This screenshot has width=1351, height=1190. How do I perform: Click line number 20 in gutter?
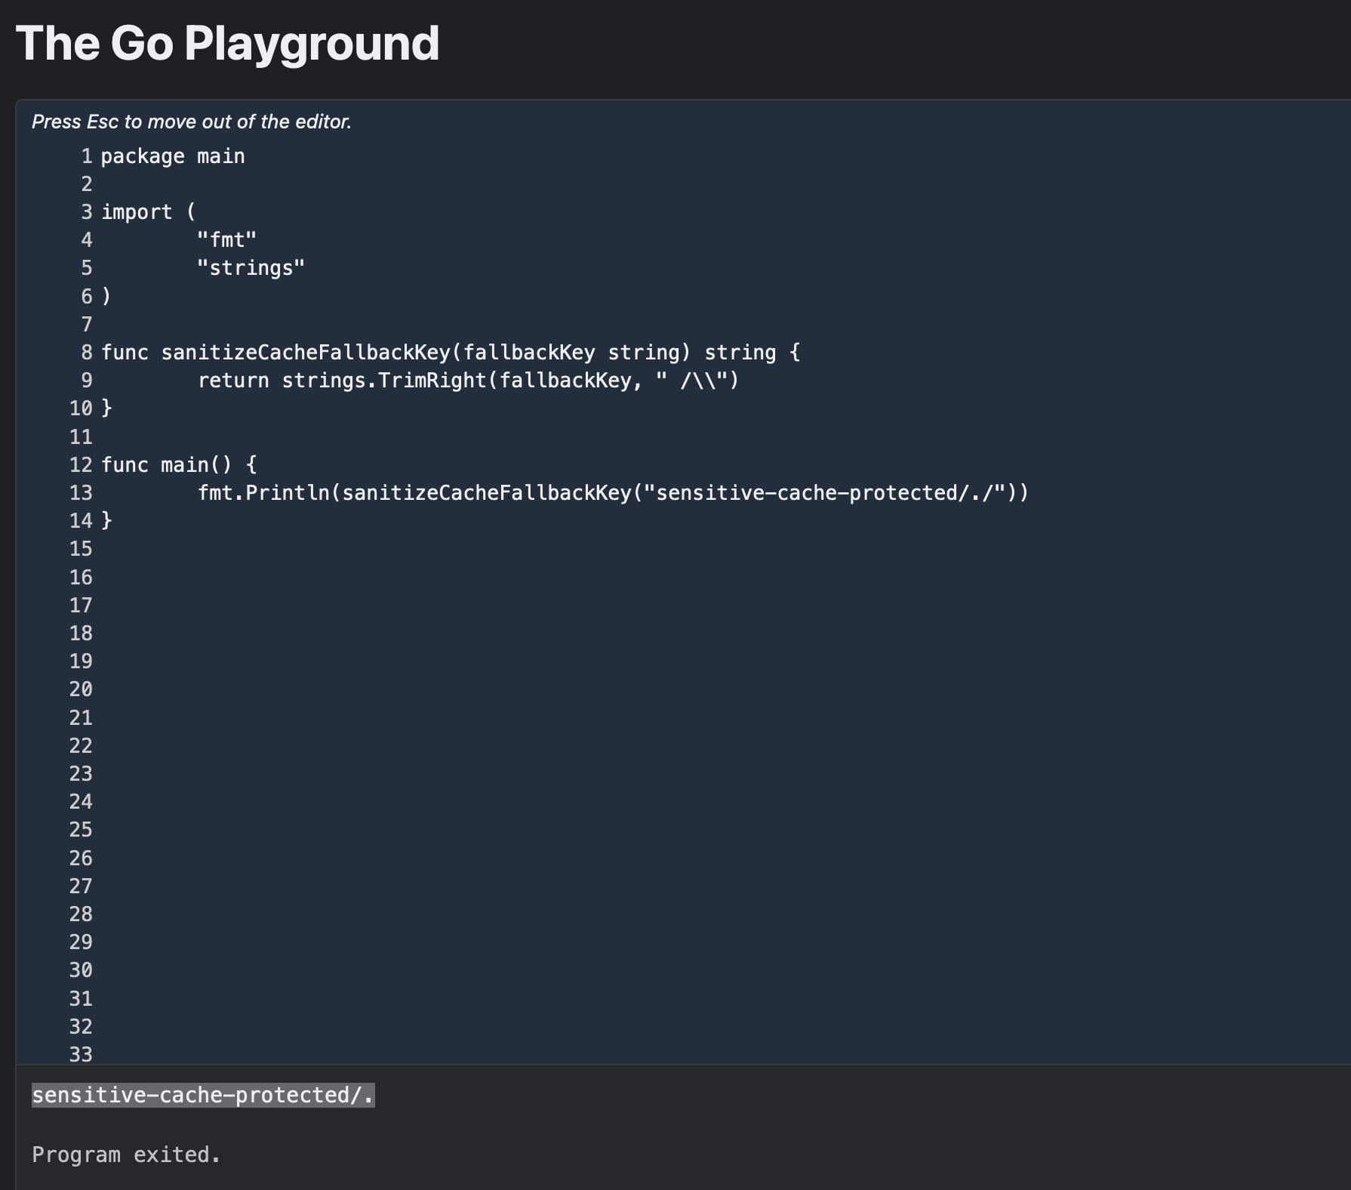coord(81,689)
